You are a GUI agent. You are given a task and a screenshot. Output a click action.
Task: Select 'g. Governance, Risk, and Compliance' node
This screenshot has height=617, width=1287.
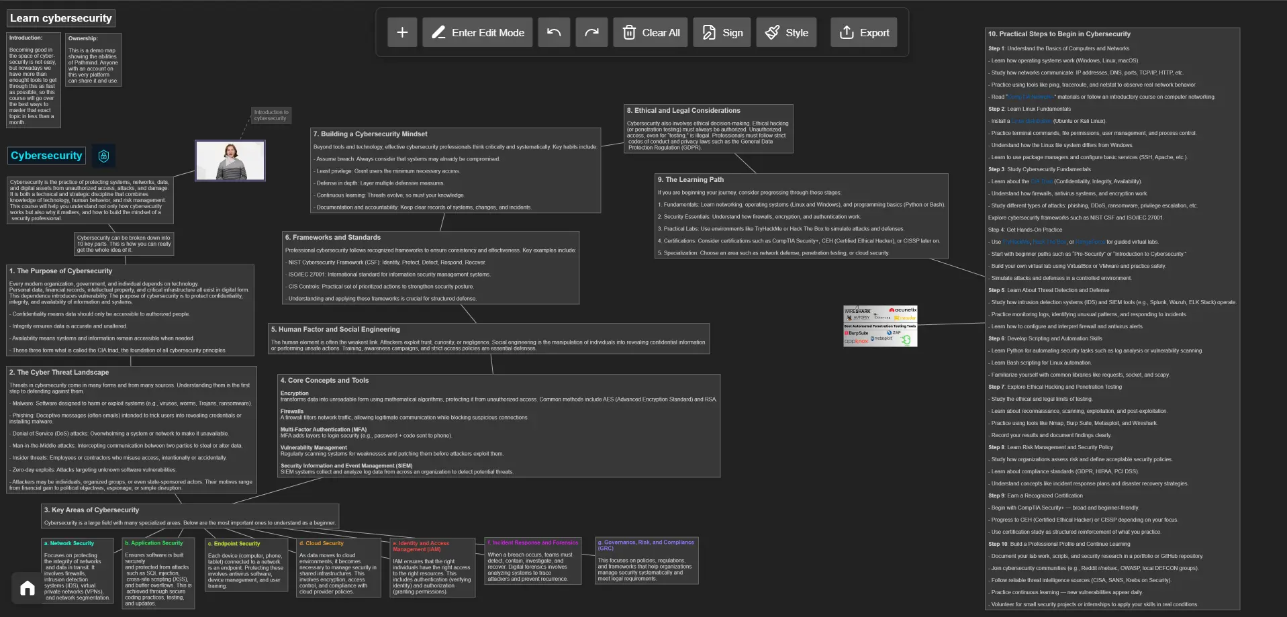click(647, 560)
